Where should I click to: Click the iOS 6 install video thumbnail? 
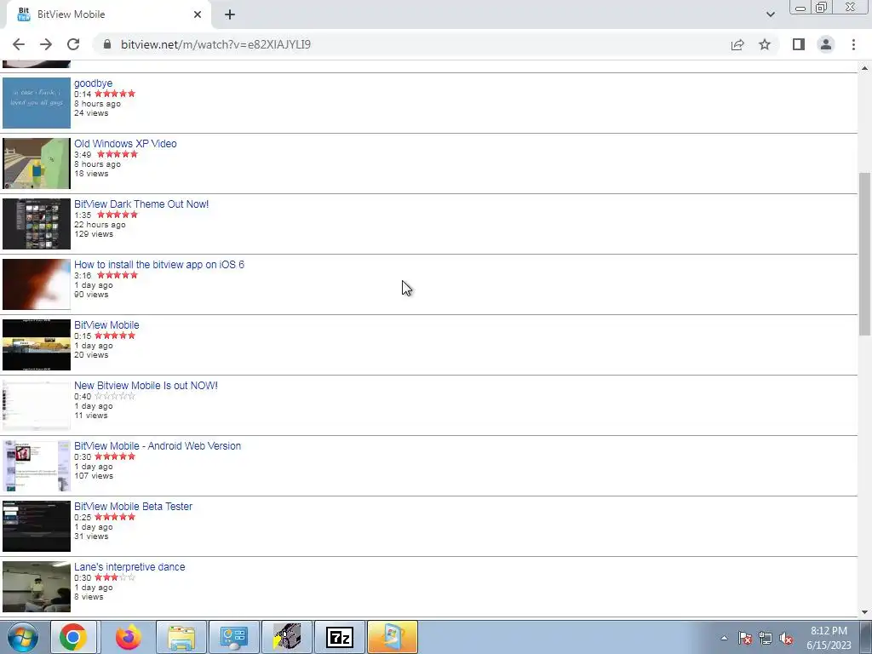(x=37, y=284)
